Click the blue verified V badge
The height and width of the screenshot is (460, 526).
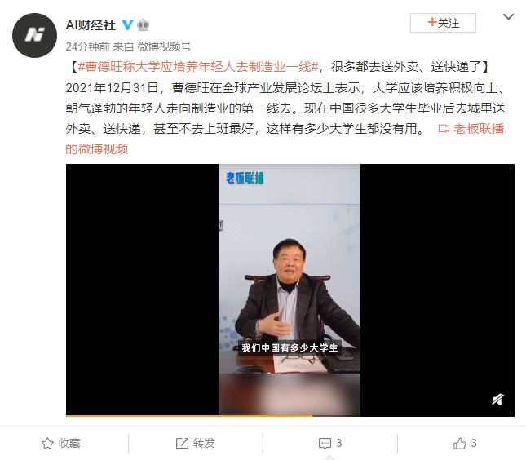[x=127, y=24]
